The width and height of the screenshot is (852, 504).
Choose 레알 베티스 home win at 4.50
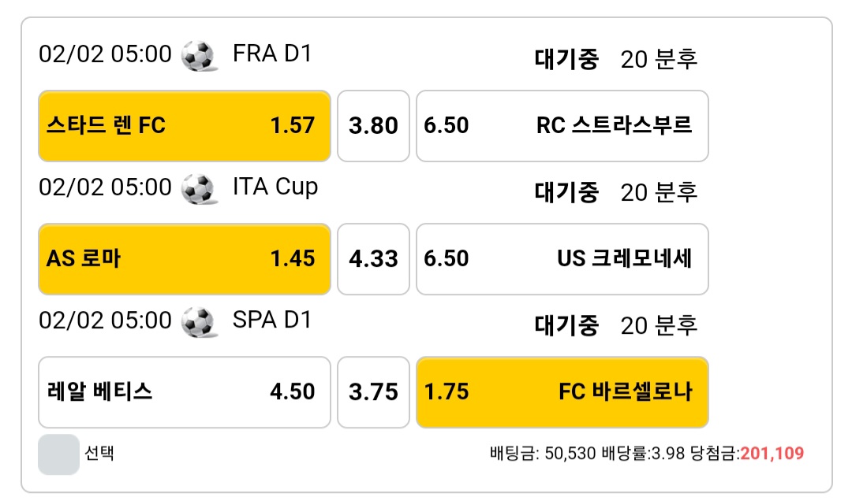click(184, 392)
